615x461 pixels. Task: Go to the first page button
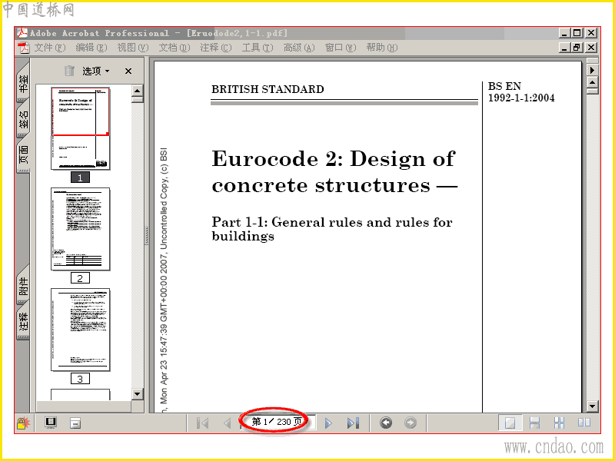click(202, 423)
